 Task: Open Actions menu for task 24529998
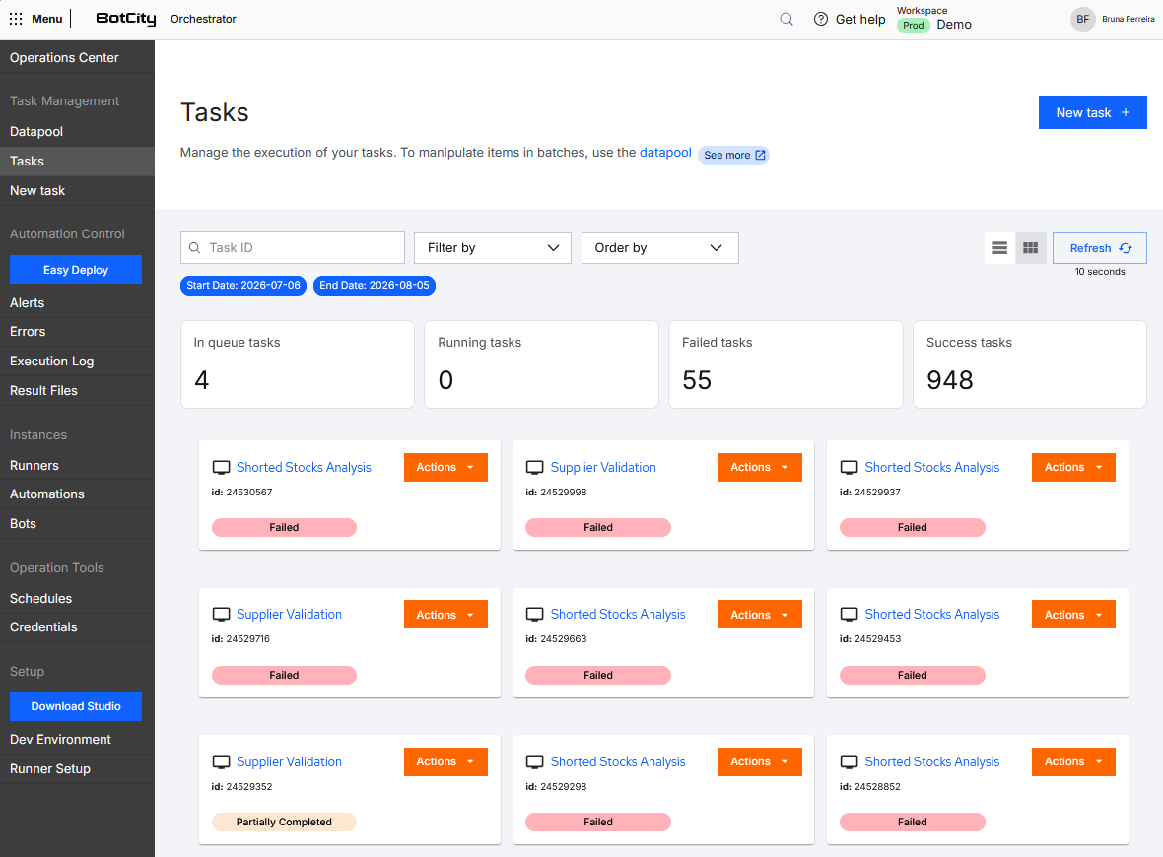[760, 467]
